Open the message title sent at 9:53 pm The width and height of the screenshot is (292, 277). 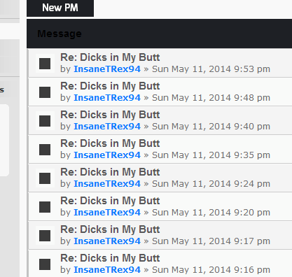[110, 57]
